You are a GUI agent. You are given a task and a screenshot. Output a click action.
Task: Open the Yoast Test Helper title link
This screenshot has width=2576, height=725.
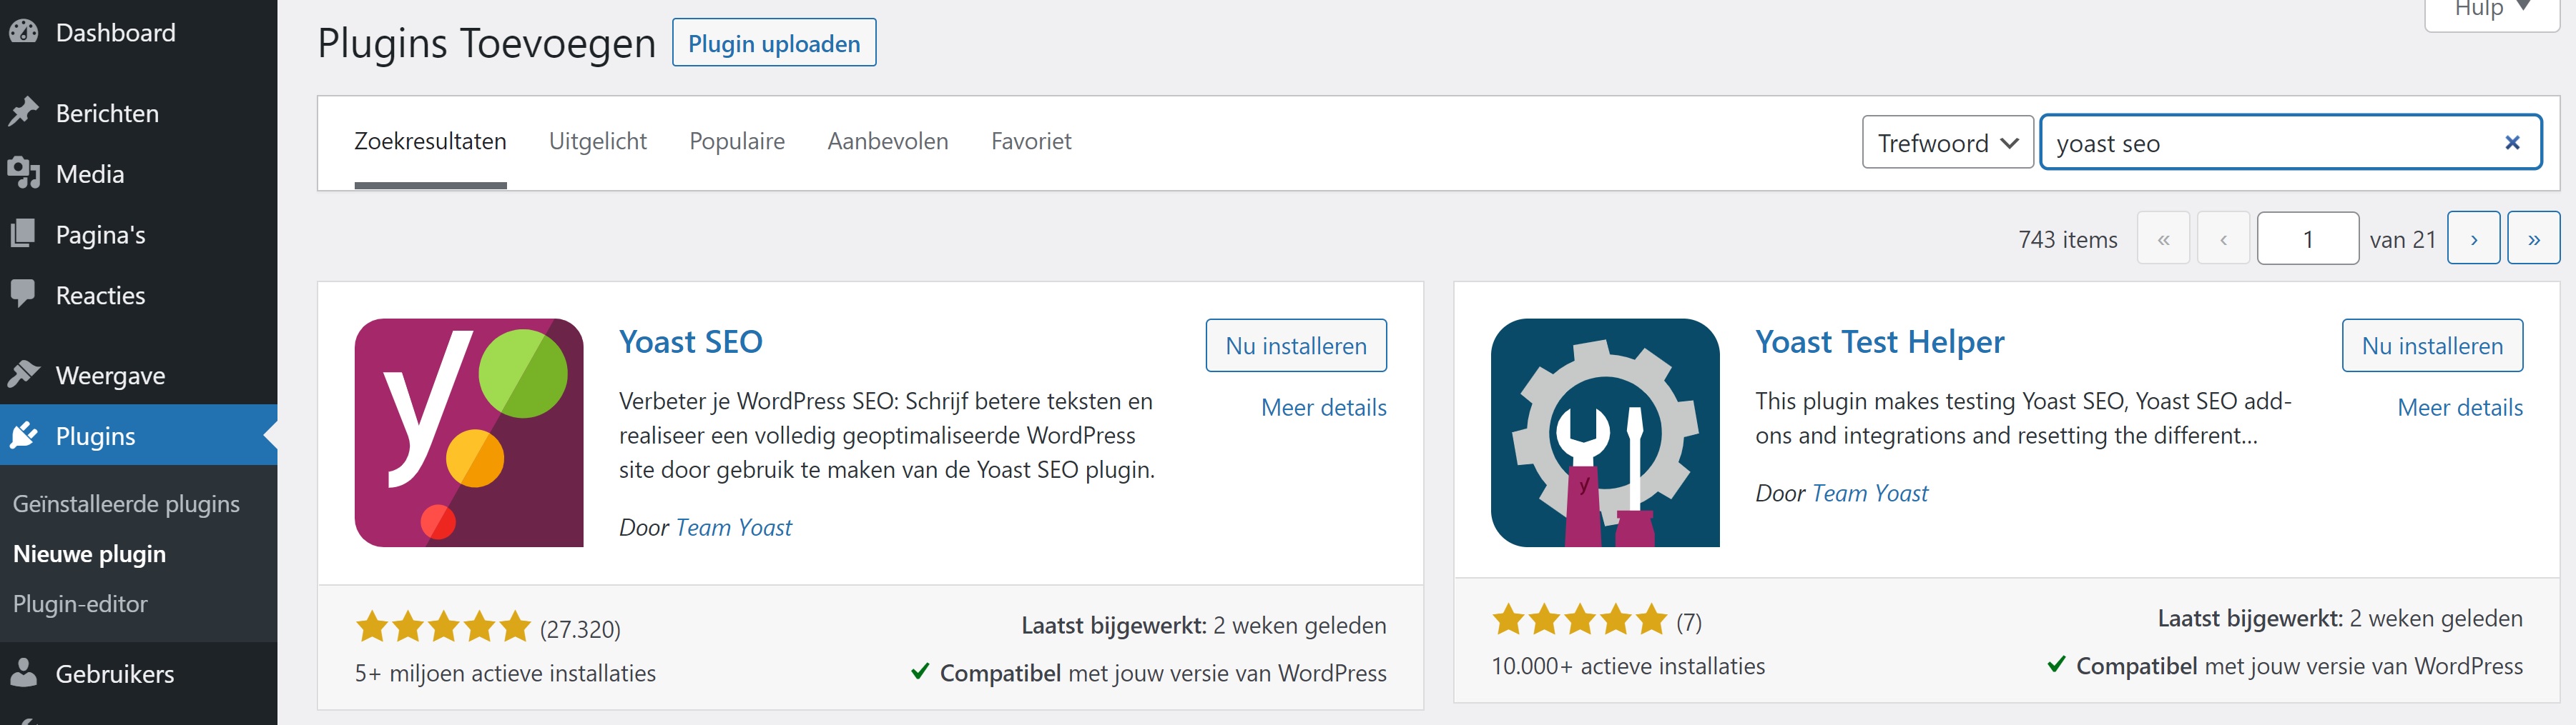1880,341
